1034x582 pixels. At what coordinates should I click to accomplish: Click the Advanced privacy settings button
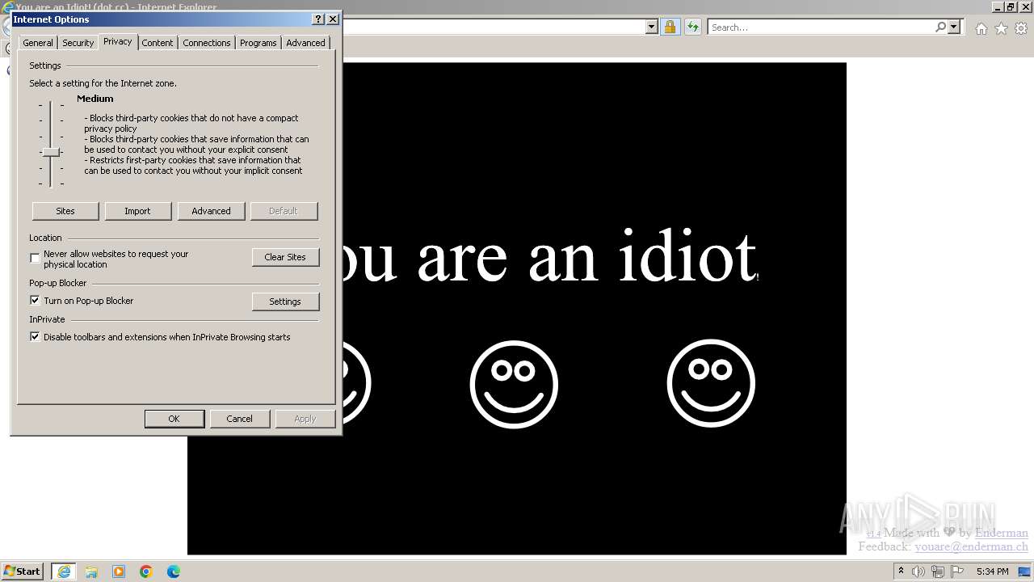pos(211,211)
